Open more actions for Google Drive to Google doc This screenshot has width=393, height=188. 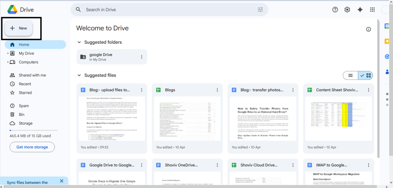(x=142, y=165)
